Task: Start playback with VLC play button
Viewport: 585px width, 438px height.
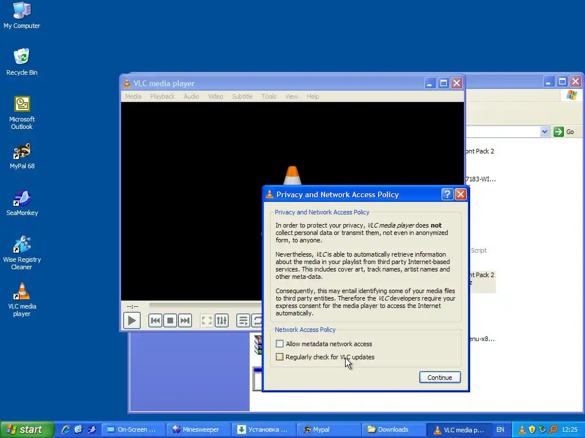Action: 132,321
